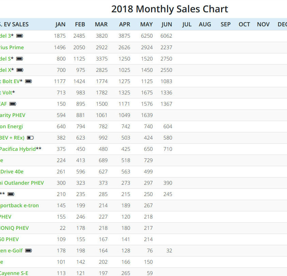Click the APR column header

125,24
